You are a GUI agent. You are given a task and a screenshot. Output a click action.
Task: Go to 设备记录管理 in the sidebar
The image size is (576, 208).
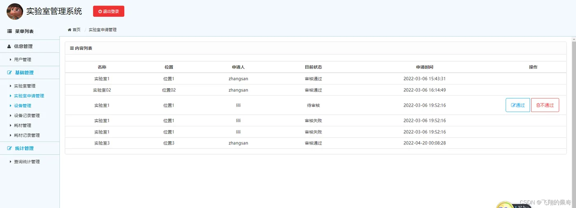(x=27, y=116)
